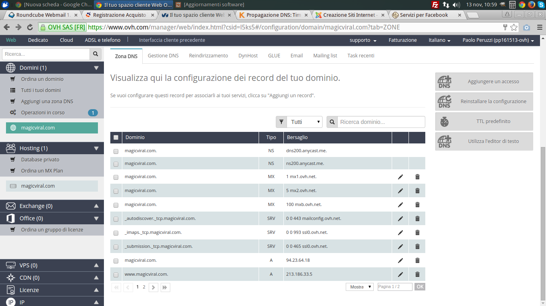The width and height of the screenshot is (546, 306).
Task: Open the supporto dropdown menu
Action: (363, 40)
